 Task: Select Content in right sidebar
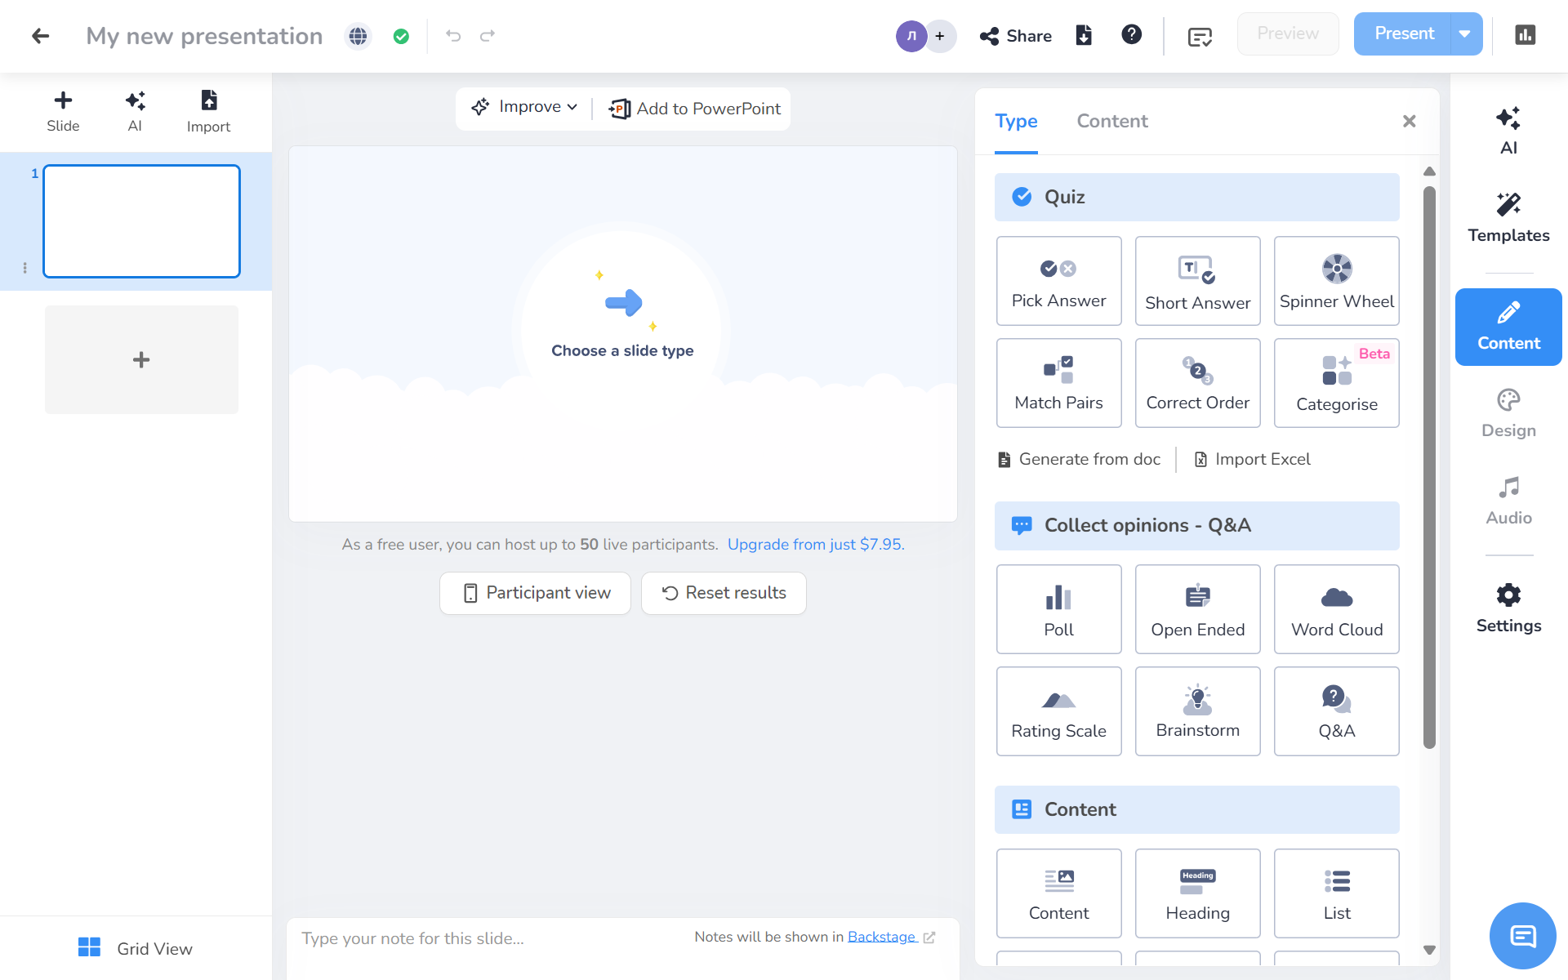pyautogui.click(x=1508, y=327)
